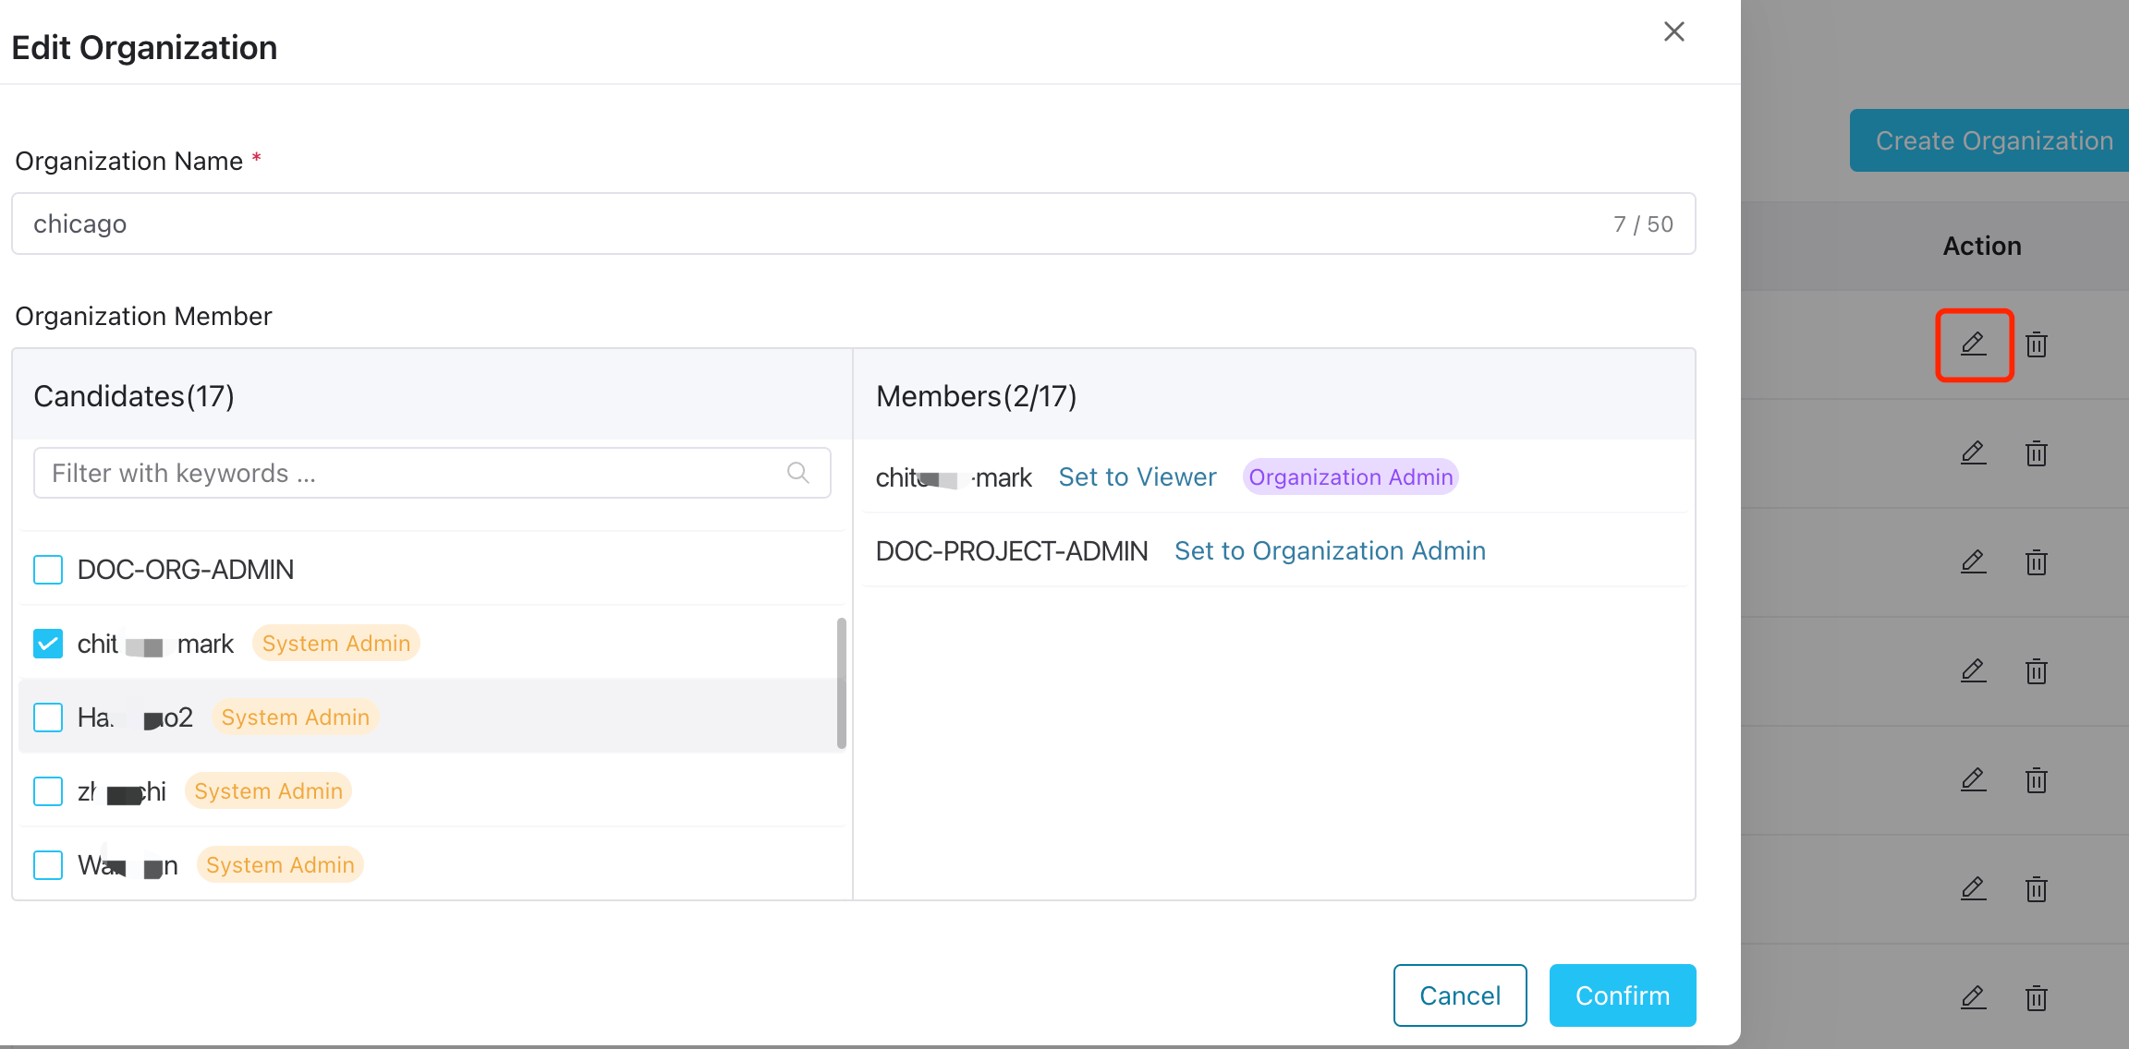Click the Create Organization button
This screenshot has width=2129, height=1049.
1992,141
